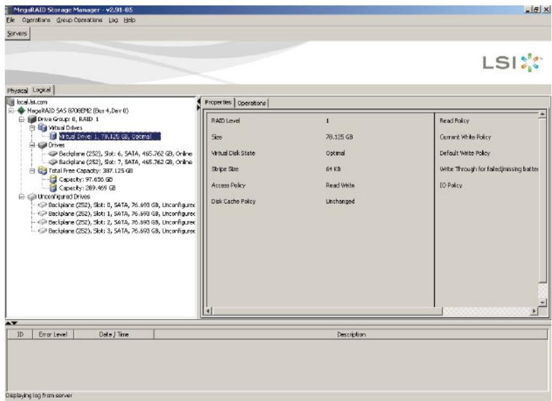The image size is (552, 401).
Task: Click the Access Policy value Read Write
Action: pyautogui.click(x=340, y=185)
